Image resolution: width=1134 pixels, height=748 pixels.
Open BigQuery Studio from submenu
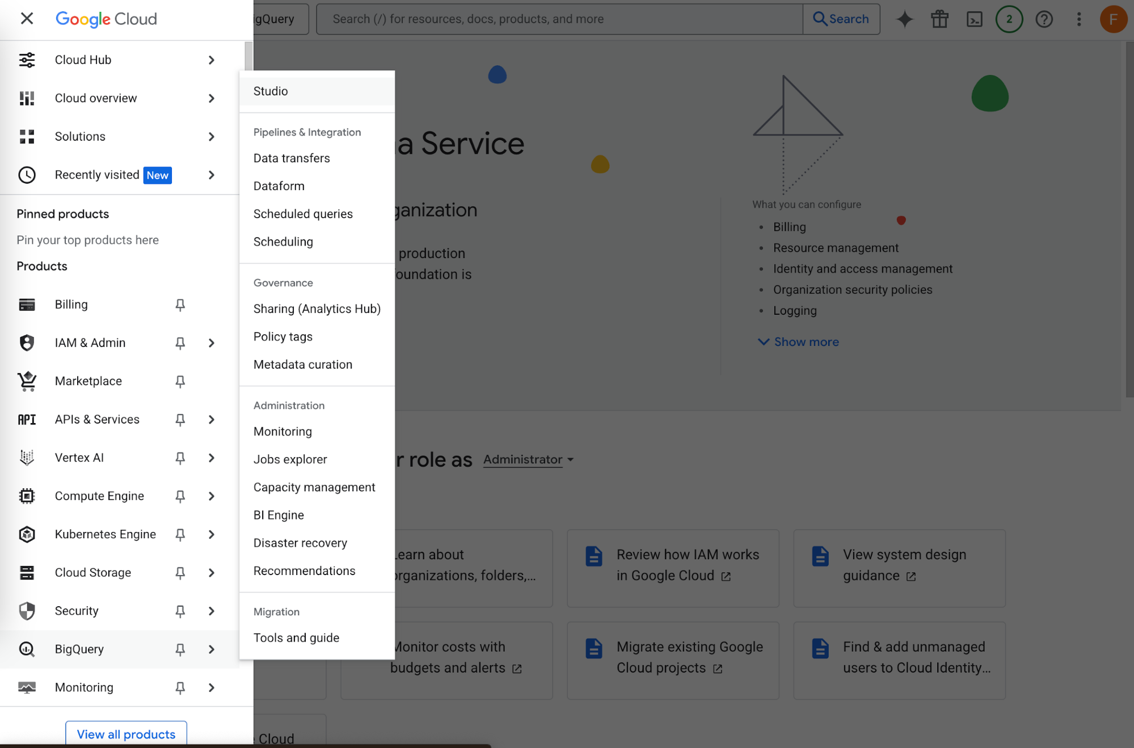[317, 91]
